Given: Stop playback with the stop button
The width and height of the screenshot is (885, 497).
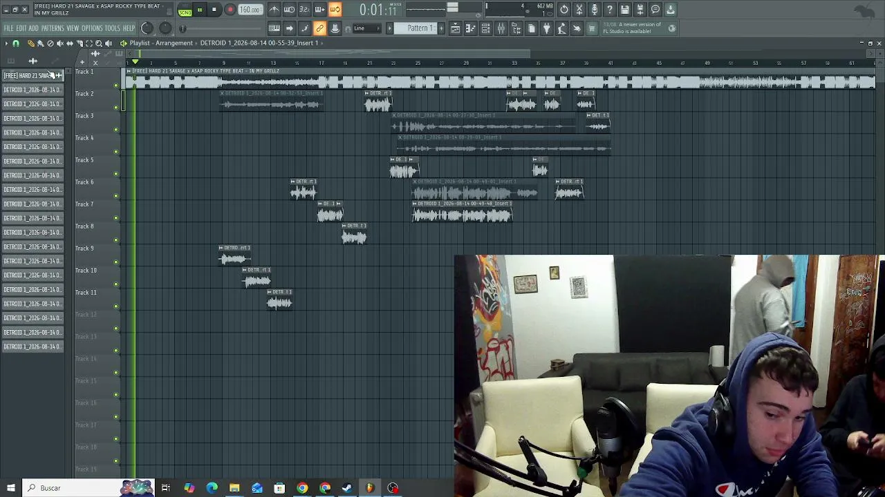Looking at the screenshot, I should point(214,10).
